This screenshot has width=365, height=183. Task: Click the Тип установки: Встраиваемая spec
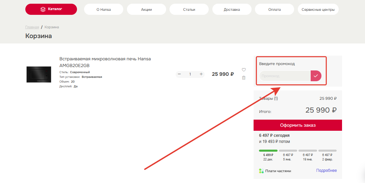(81, 77)
